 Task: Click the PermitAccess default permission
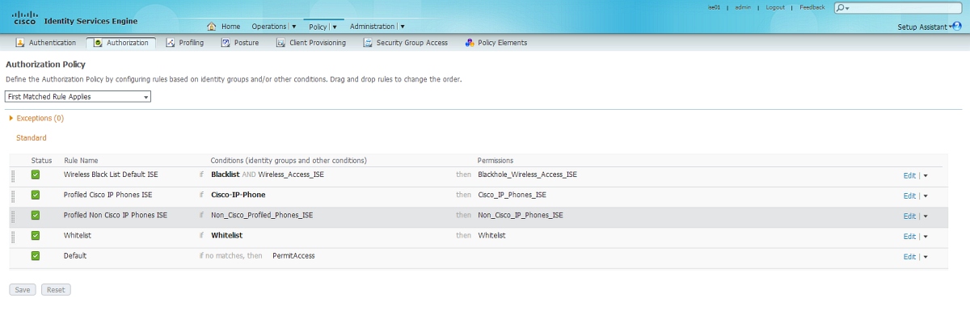point(293,255)
